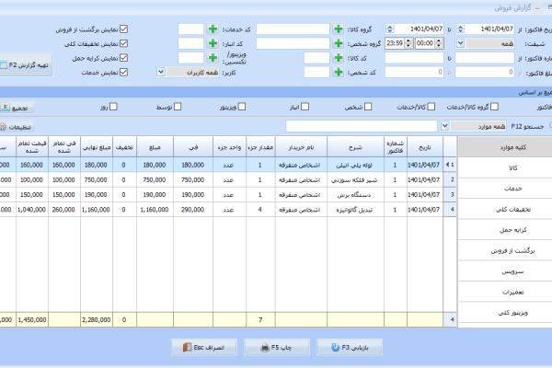Click the search text field next to جستجو F12
Screen dimensions: 552x368
click(x=362, y=126)
